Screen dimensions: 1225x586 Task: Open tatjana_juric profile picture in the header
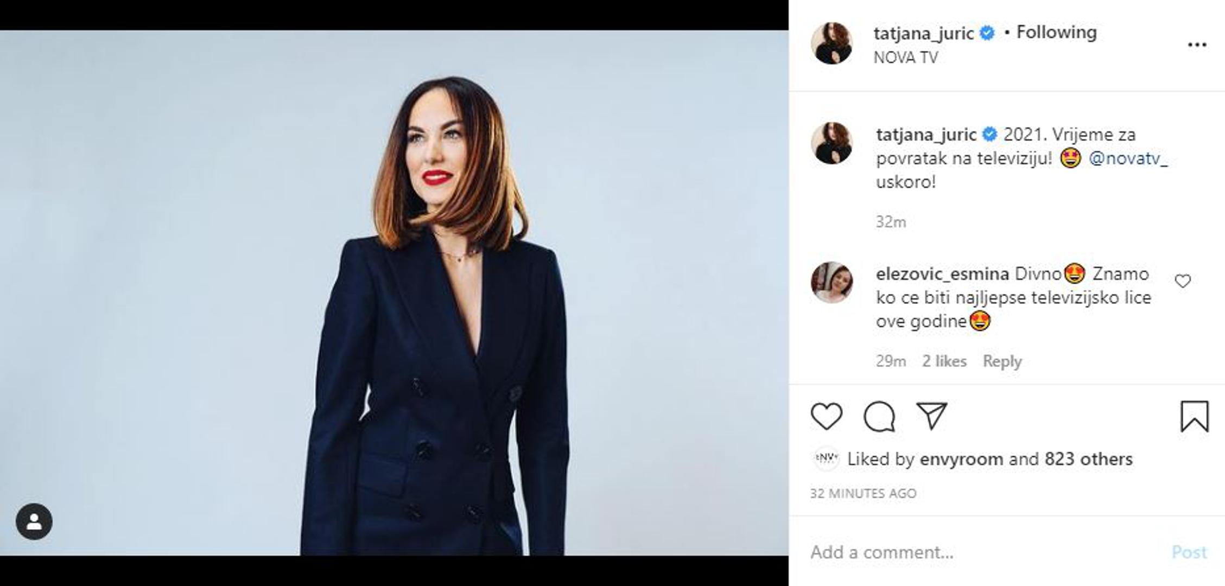tap(832, 43)
